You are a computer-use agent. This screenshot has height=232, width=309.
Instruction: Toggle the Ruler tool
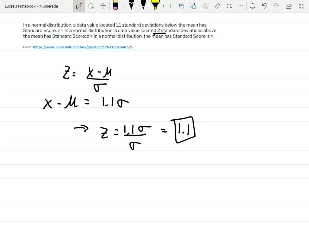point(217,6)
